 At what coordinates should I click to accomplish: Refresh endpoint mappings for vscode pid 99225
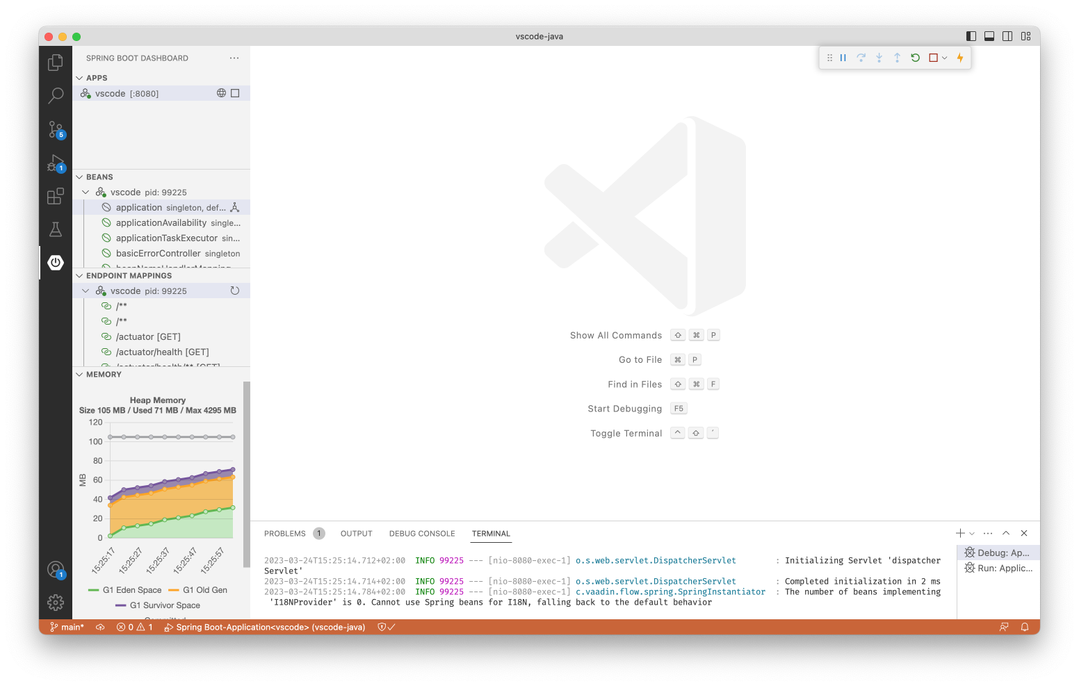[235, 291]
